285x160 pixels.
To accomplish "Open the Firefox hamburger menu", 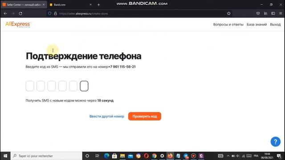I will [x=281, y=13].
